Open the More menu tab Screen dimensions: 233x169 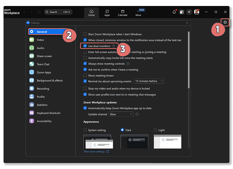pyautogui.click(x=138, y=13)
